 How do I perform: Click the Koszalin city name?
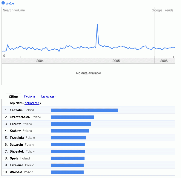pyautogui.click(x=16, y=110)
